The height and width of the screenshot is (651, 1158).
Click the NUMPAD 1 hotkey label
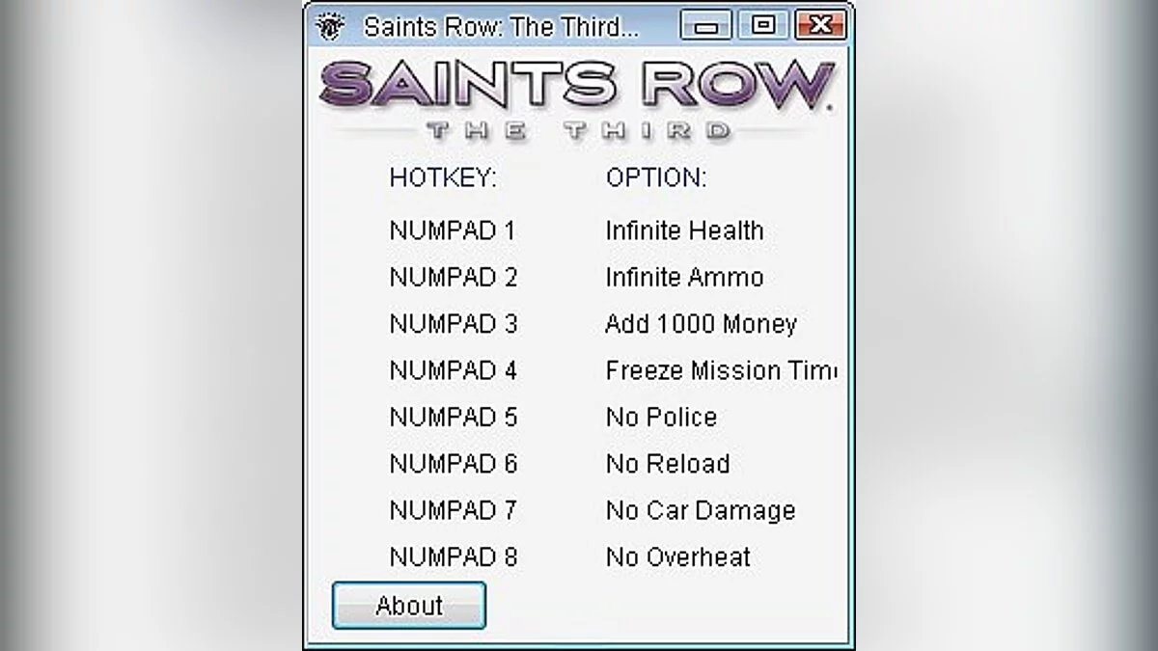[454, 231]
